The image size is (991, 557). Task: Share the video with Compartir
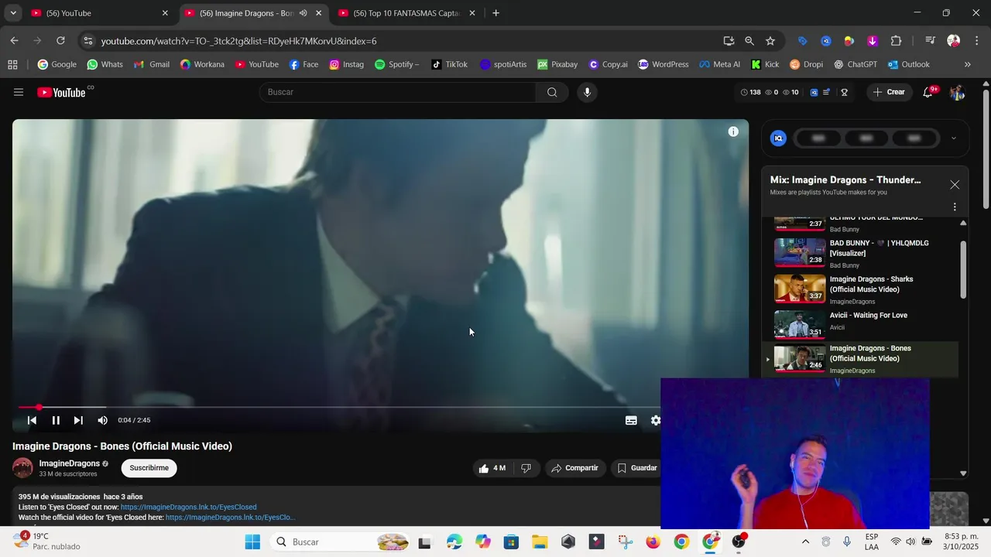click(574, 468)
